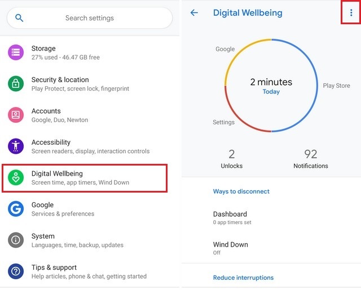Tap the search magnifier icon

coord(19,17)
